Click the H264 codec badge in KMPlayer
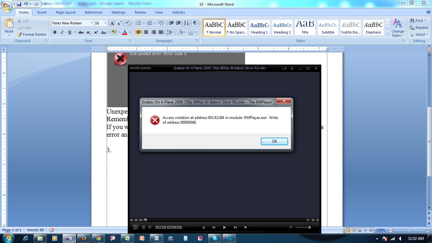Viewport: 432px width, 243px height. point(161,227)
